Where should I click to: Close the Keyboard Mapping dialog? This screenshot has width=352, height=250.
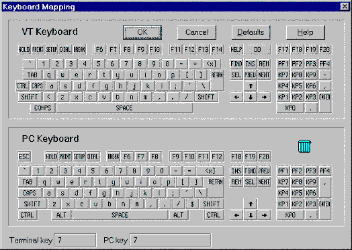[x=345, y=7]
